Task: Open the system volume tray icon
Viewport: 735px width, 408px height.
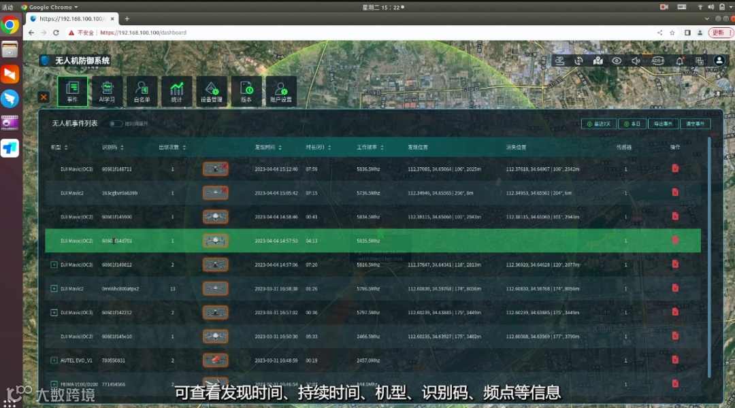Action: (711, 7)
